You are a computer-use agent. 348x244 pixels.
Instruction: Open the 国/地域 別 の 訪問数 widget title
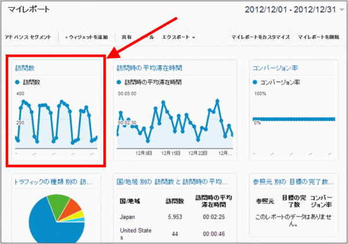click(x=173, y=182)
